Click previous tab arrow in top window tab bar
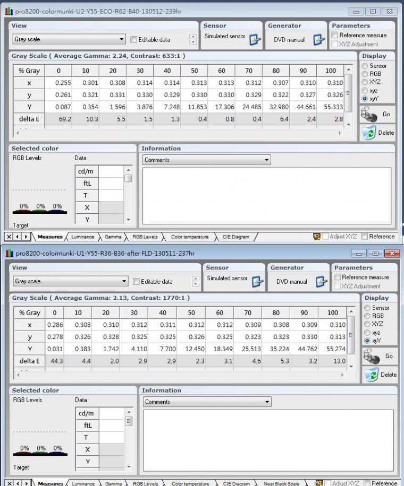Viewport: 404px width, 486px height. pyautogui.click(x=18, y=237)
